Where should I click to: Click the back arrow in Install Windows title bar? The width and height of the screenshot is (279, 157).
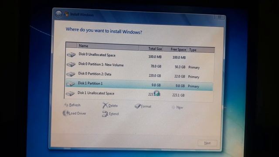58,14
